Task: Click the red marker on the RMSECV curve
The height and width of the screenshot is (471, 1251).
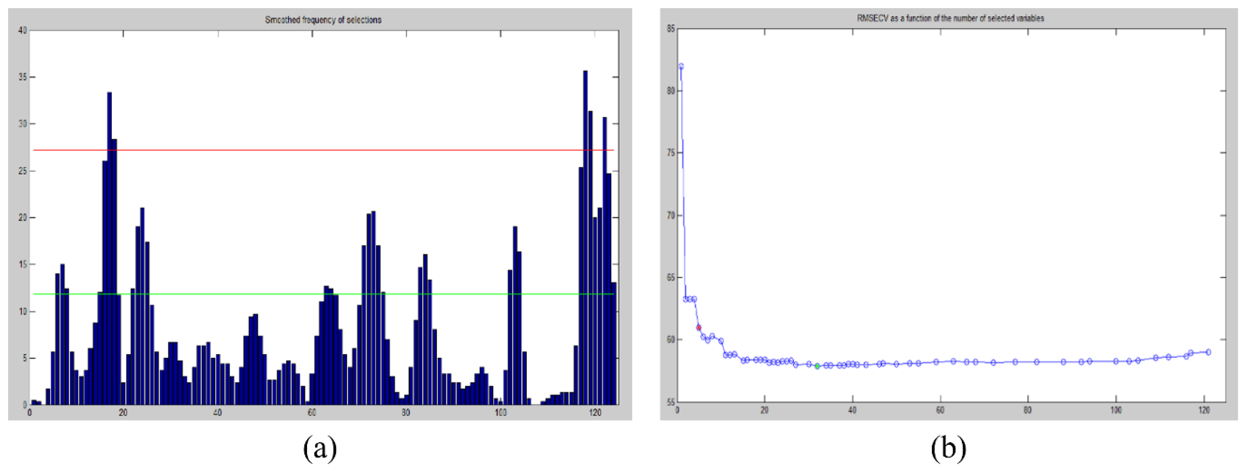Action: pyautogui.click(x=699, y=328)
